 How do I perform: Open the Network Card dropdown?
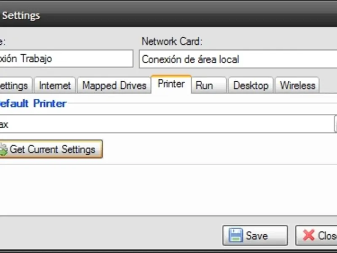238,59
